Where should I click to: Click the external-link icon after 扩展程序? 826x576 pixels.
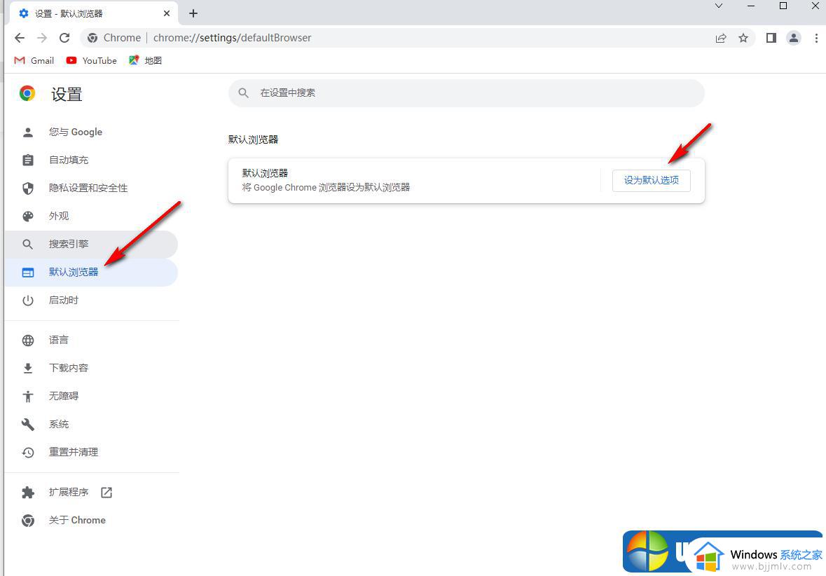tap(106, 492)
